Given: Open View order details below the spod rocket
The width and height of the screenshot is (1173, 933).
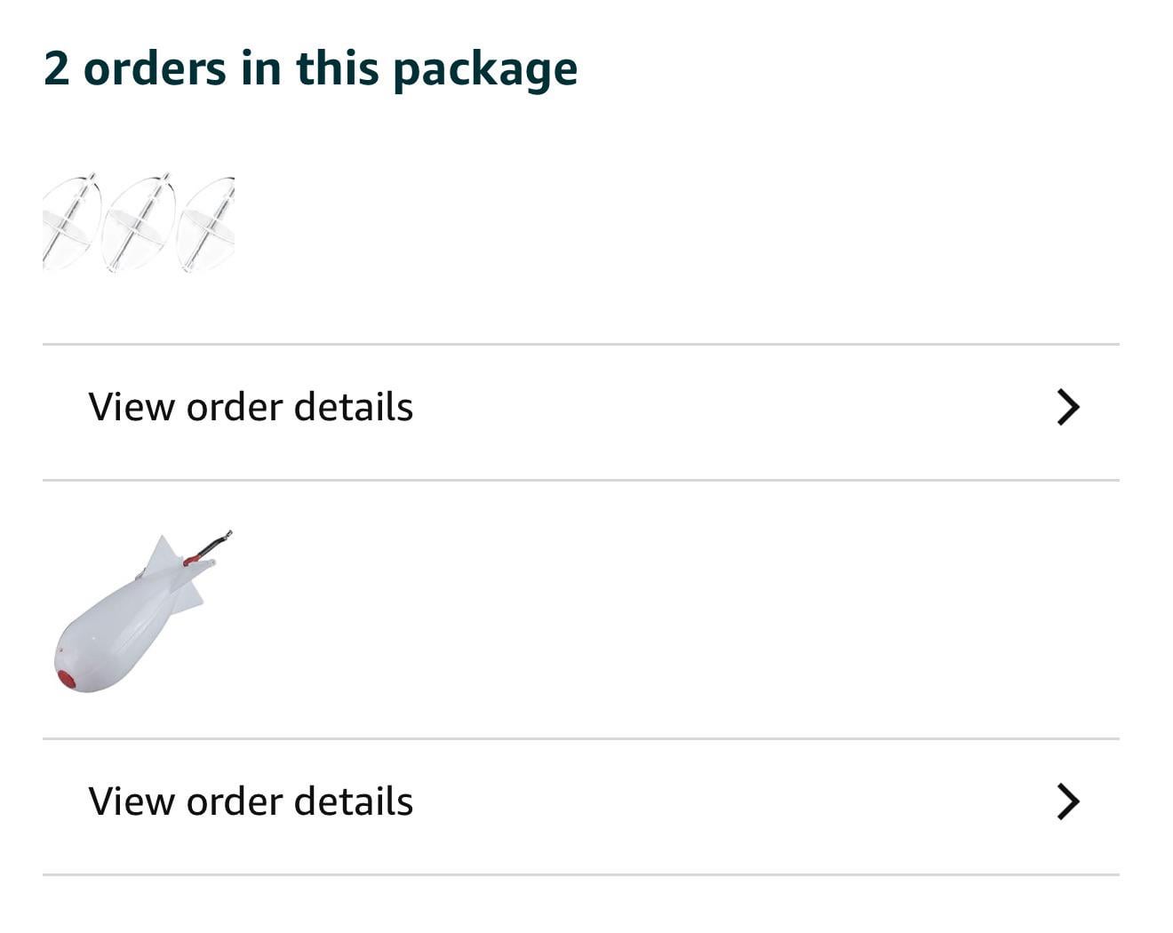Looking at the screenshot, I should point(251,801).
